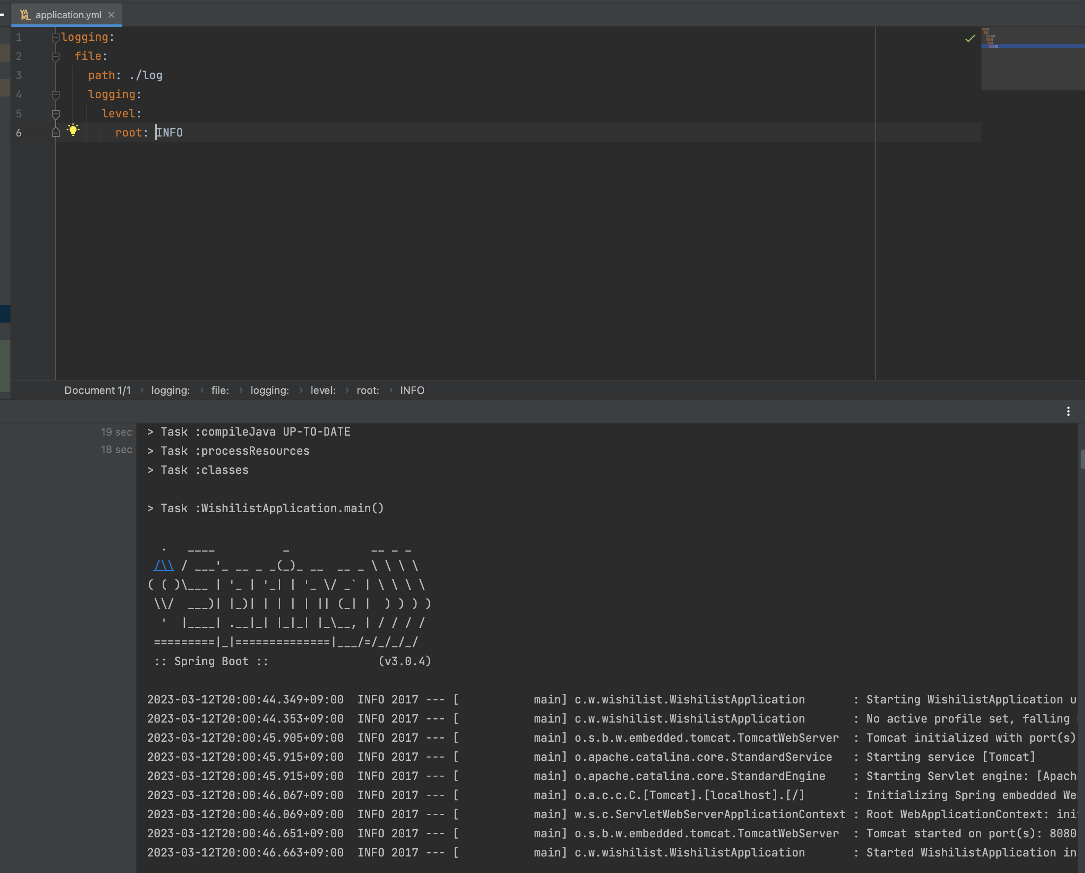Select the application.yml editor tab
Image resolution: width=1085 pixels, height=873 pixels.
click(x=68, y=15)
